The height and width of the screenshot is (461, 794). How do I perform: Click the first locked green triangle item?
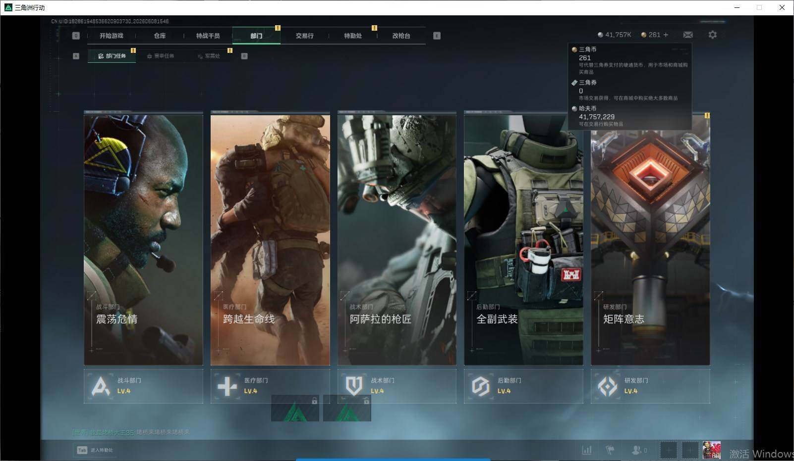point(295,408)
